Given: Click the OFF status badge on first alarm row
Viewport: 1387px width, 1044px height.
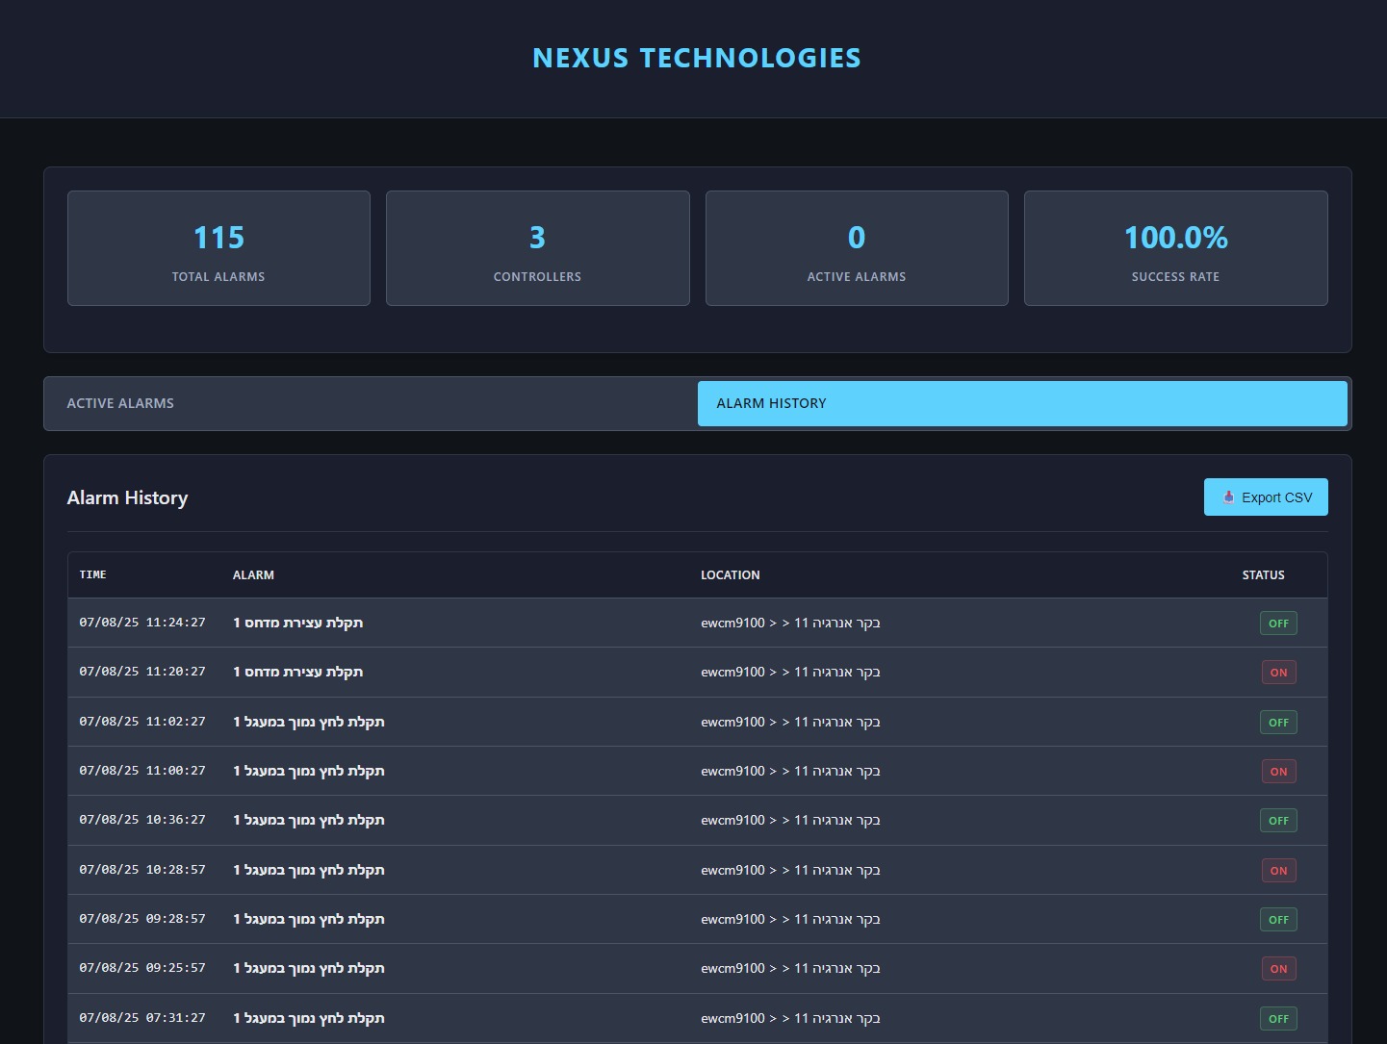Looking at the screenshot, I should [1278, 623].
